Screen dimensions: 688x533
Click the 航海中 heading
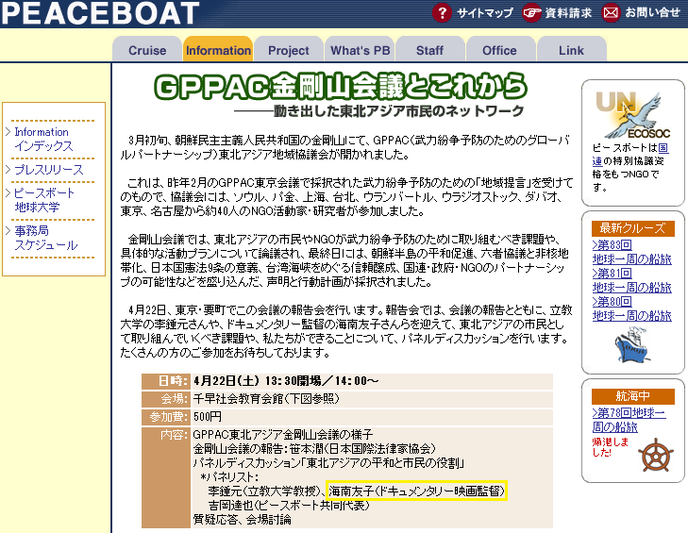click(x=632, y=396)
